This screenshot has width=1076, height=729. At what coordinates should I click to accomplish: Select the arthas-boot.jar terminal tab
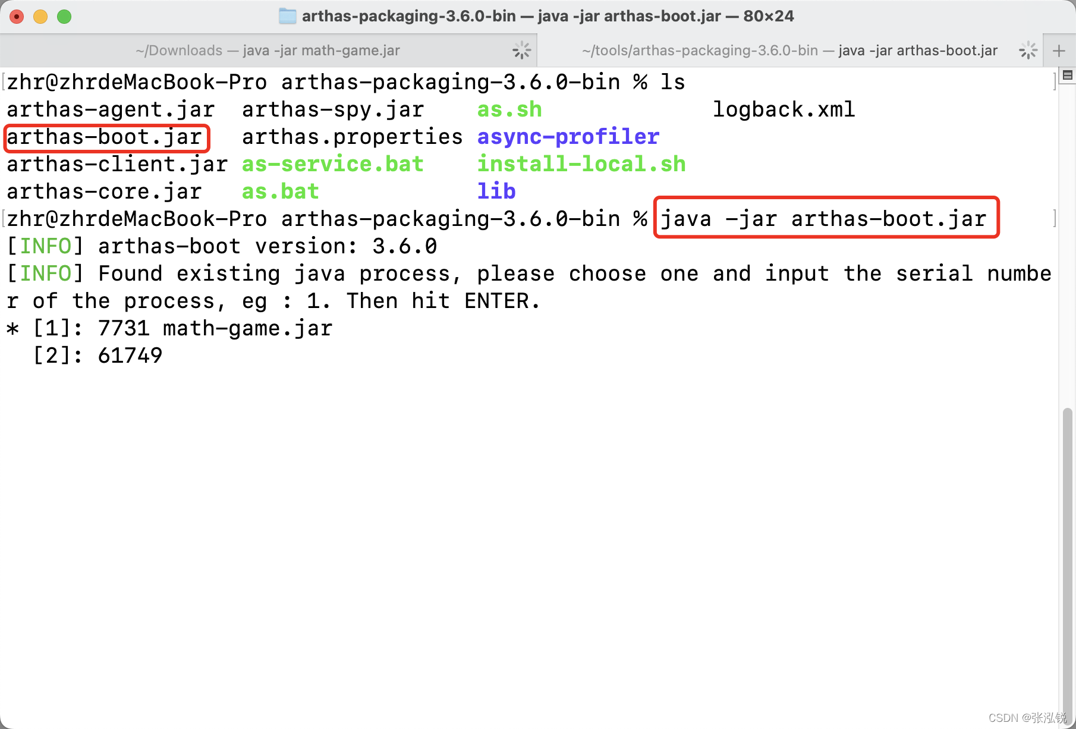tap(789, 51)
